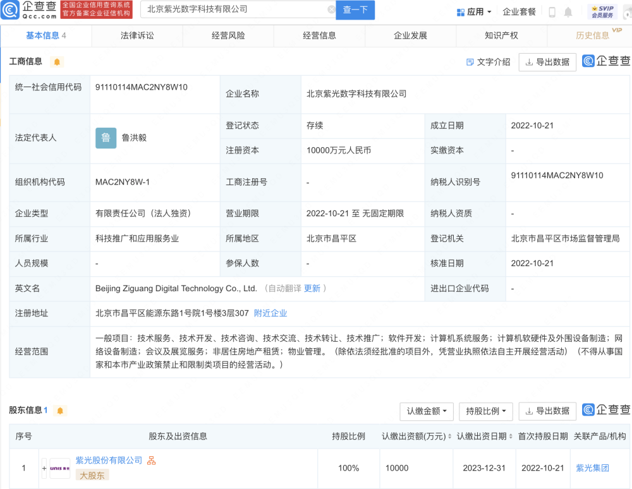This screenshot has width=632, height=489.
Task: Click the mobile phone icon in the header
Action: click(x=550, y=11)
